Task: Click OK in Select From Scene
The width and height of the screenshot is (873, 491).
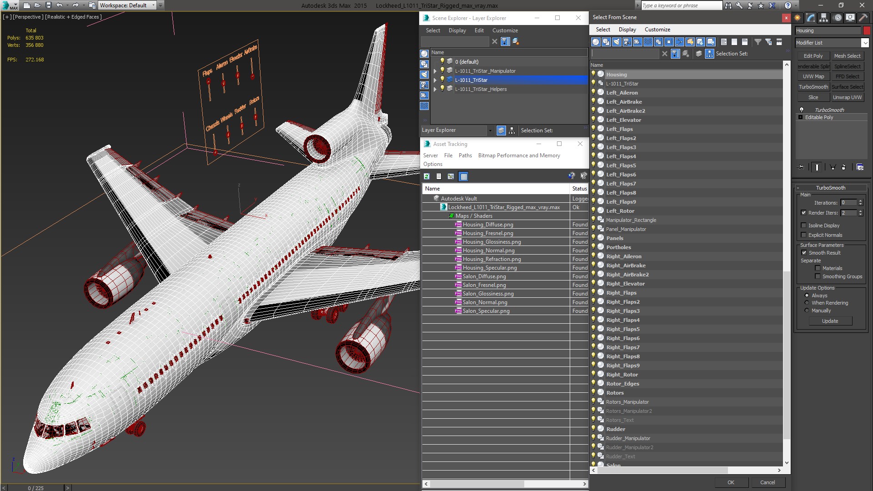Action: point(730,482)
